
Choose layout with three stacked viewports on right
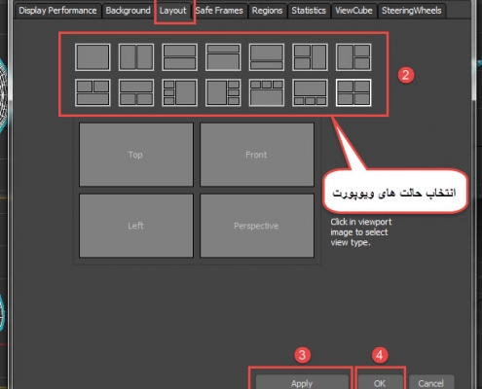point(223,92)
